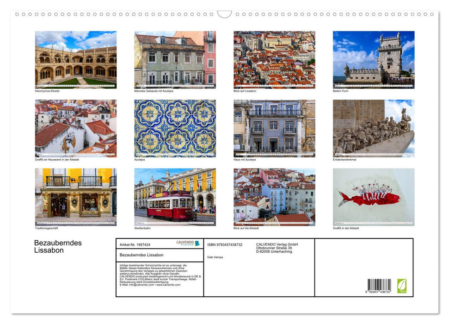Open the sardine graffiti artwork image
The image size is (449, 324).
374,196
